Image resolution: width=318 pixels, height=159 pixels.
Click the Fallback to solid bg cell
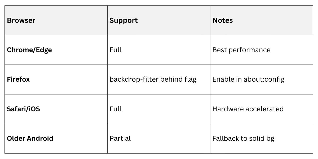[243, 138]
